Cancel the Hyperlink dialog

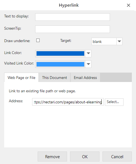click(117, 157)
